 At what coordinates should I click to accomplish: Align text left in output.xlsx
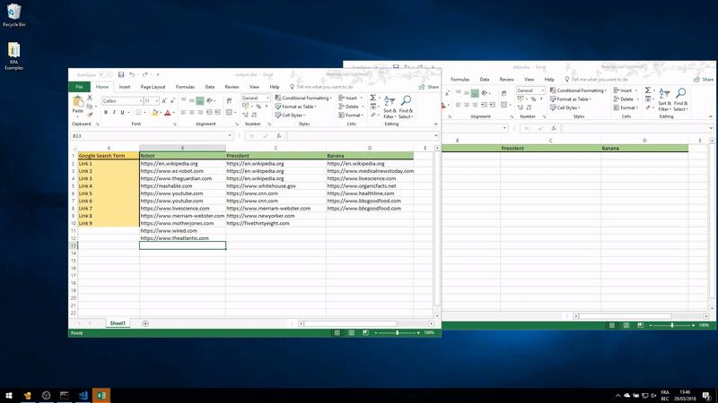coord(183,113)
